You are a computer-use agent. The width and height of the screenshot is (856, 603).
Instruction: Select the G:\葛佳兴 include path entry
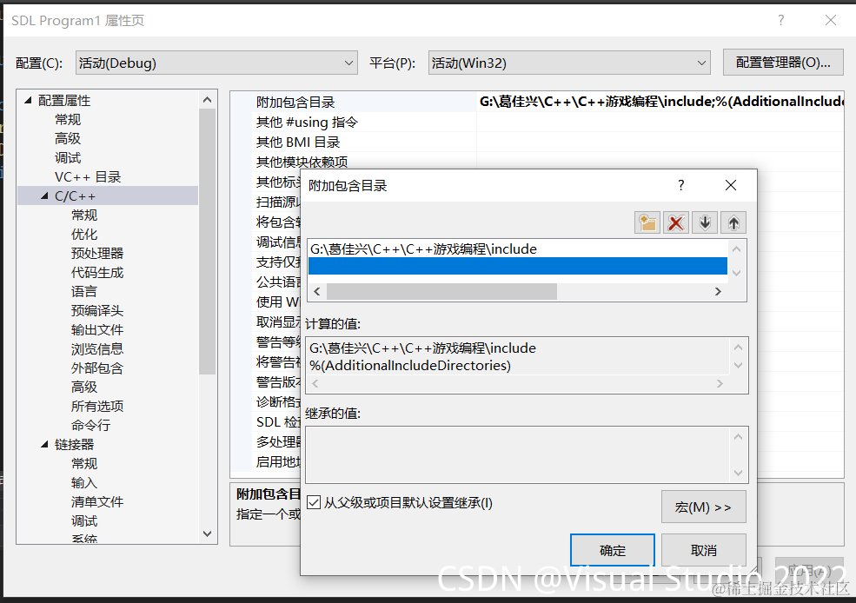point(518,248)
